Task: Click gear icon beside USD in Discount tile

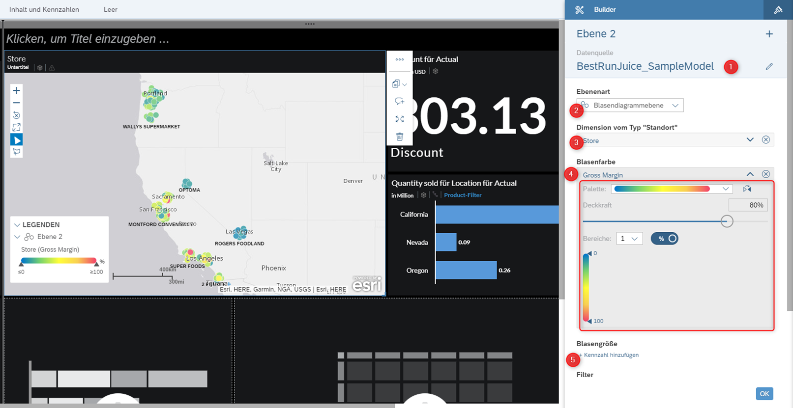Action: tap(435, 71)
